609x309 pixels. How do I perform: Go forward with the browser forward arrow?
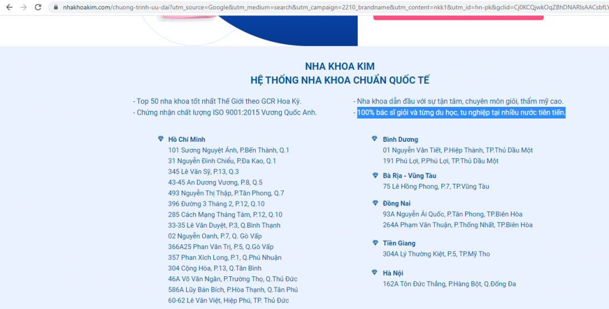pos(24,7)
